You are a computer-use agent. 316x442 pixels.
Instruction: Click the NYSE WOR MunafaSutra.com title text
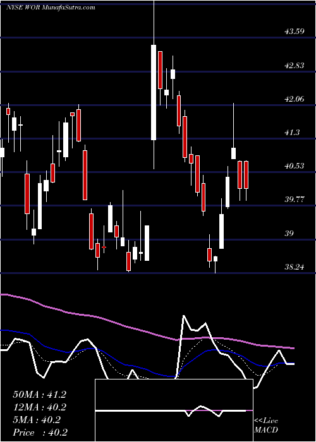point(51,8)
